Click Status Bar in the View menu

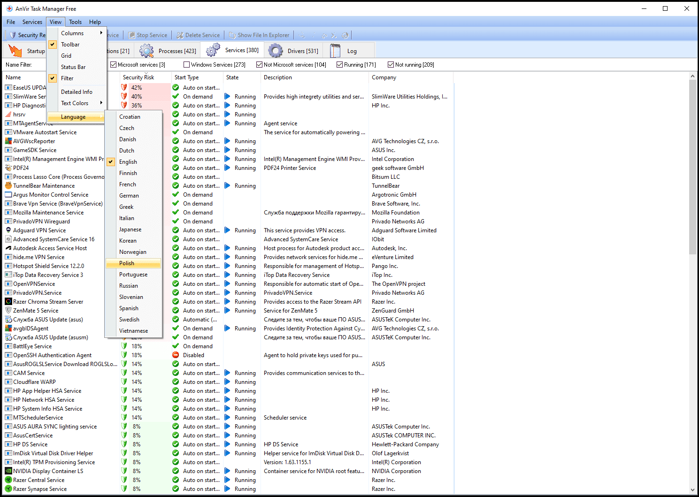point(77,67)
